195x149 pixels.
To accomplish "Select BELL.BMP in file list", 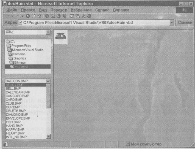I will pyautogui.click(x=13, y=88).
